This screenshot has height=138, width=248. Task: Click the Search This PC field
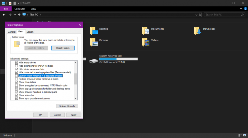[225, 15]
